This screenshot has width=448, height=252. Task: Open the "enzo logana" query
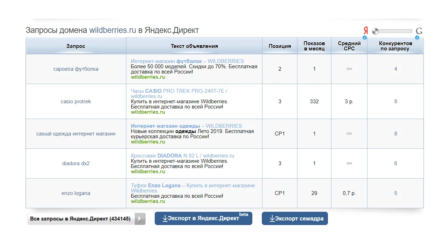[x=76, y=193]
